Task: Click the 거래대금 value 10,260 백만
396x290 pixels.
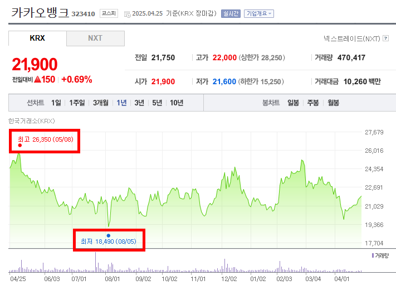Action: (x=362, y=81)
